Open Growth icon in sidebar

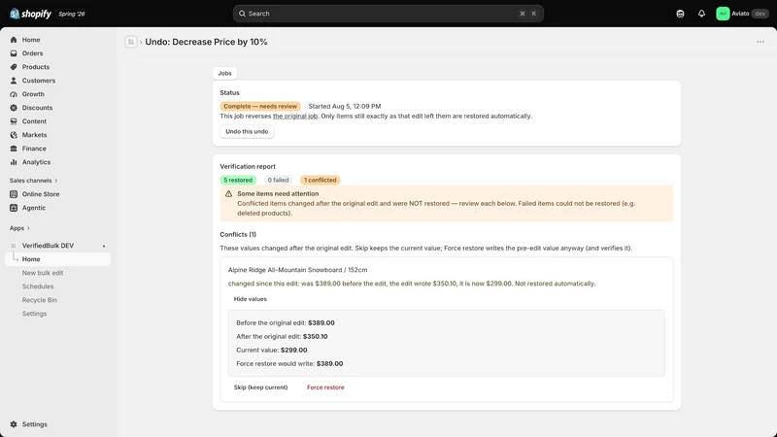click(x=14, y=94)
